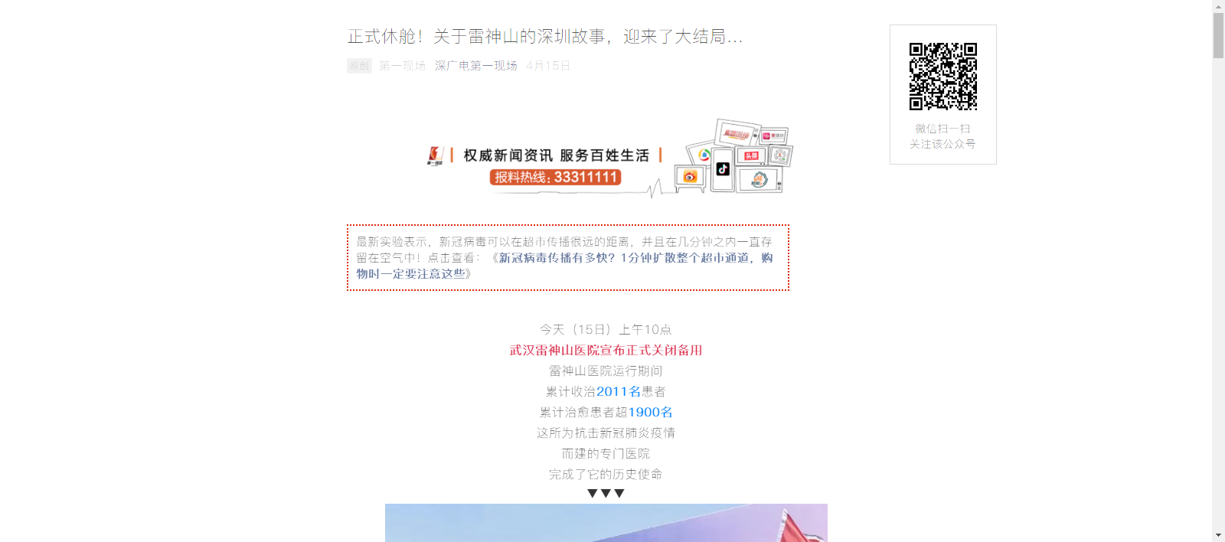Open the 深广电第一现场 account link
1225x542 pixels.
coord(475,66)
